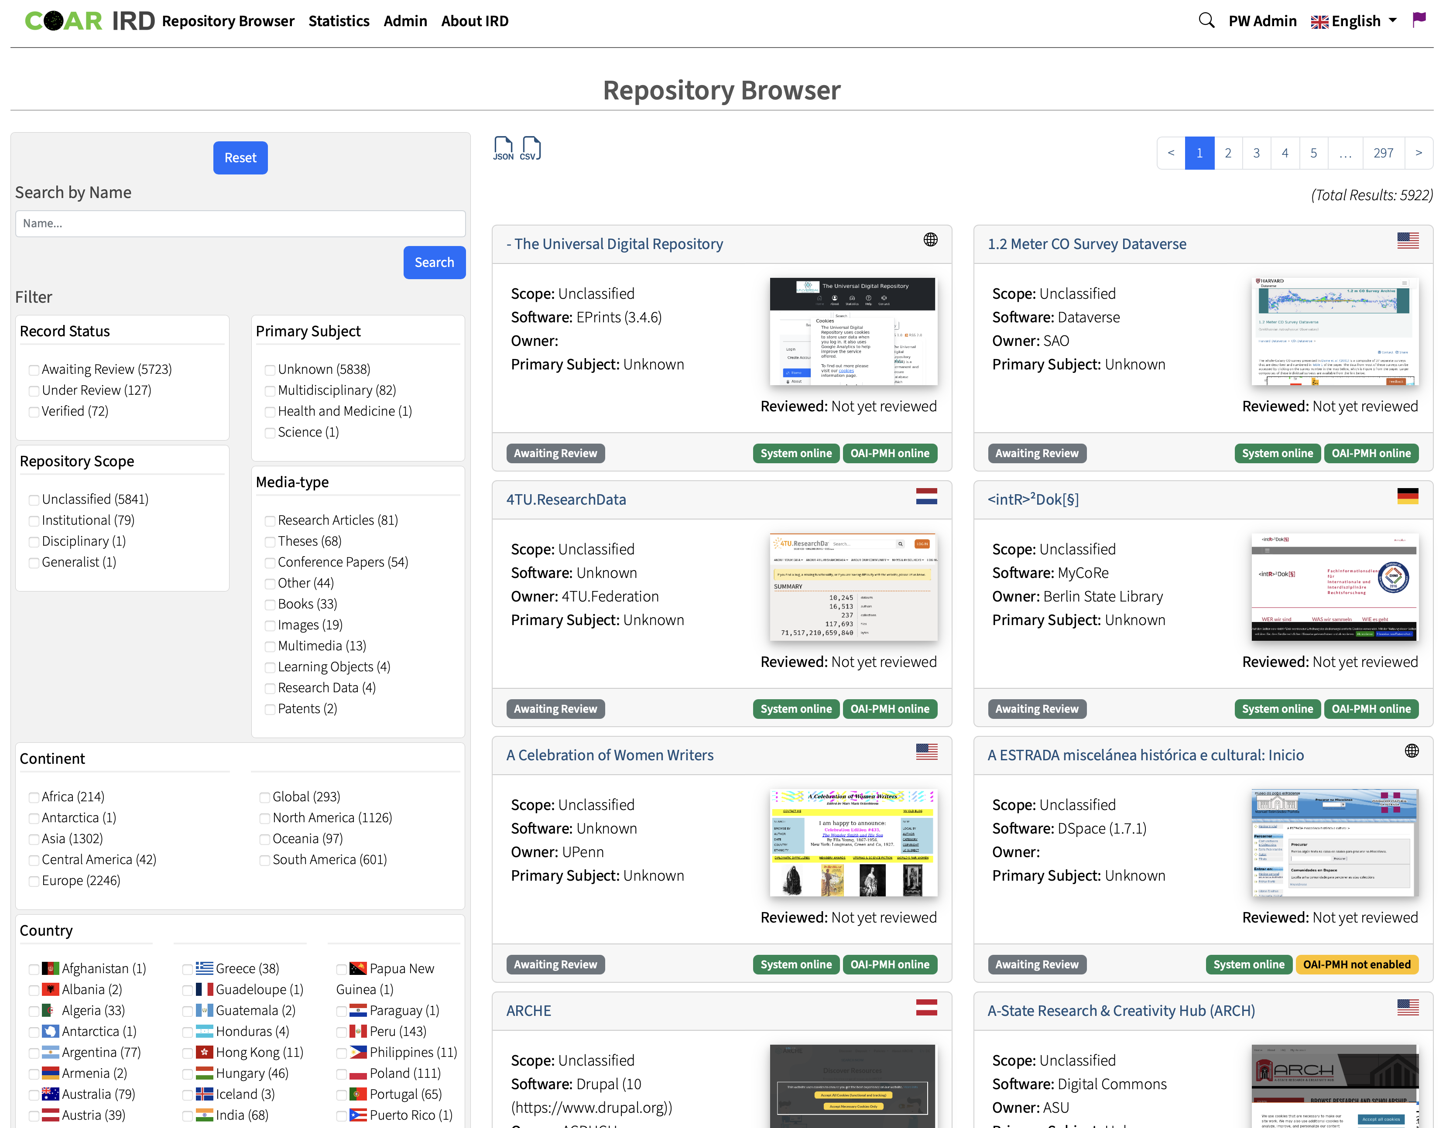Click the Albania flag icon

point(50,990)
